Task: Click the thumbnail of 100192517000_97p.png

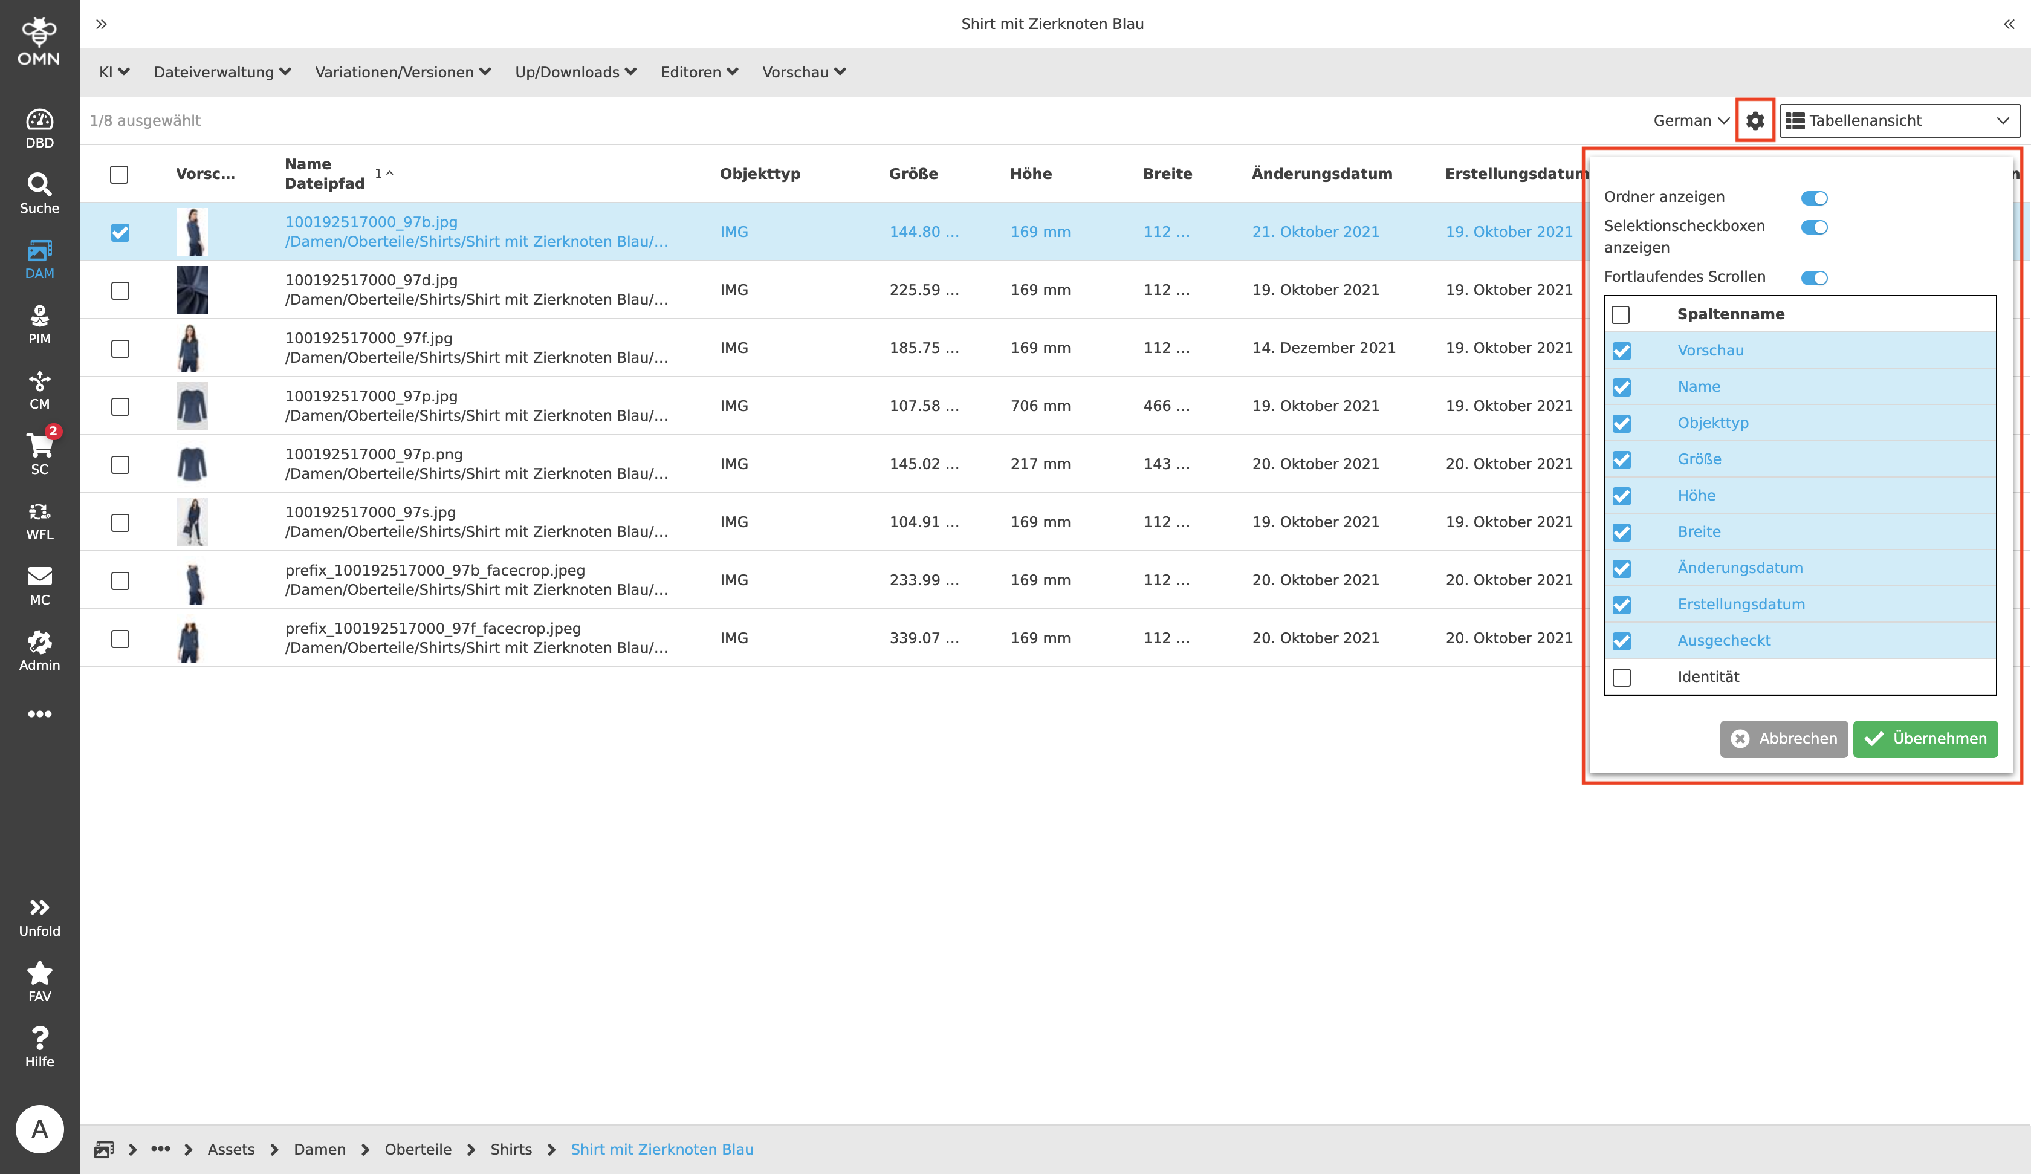Action: (192, 464)
